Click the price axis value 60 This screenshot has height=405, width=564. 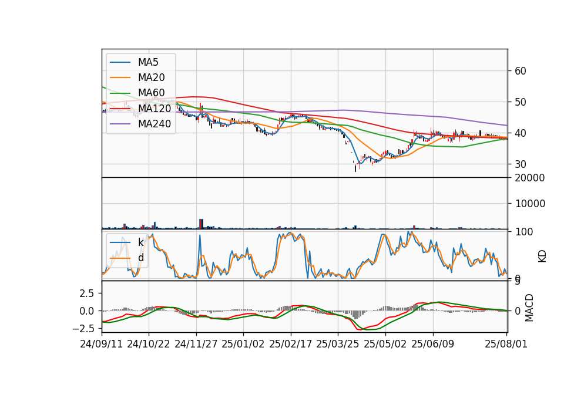pyautogui.click(x=521, y=71)
